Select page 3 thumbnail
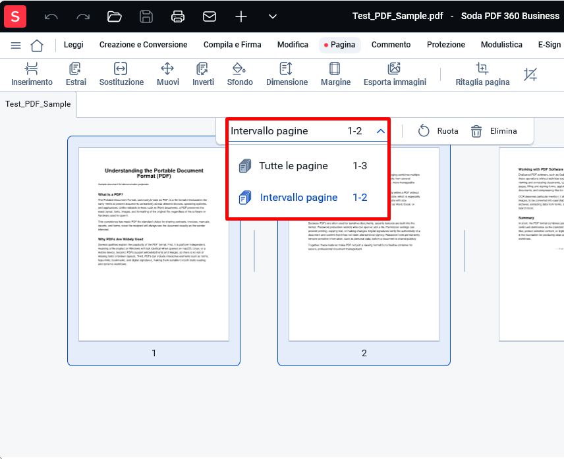This screenshot has height=459, width=564. pyautogui.click(x=531, y=244)
